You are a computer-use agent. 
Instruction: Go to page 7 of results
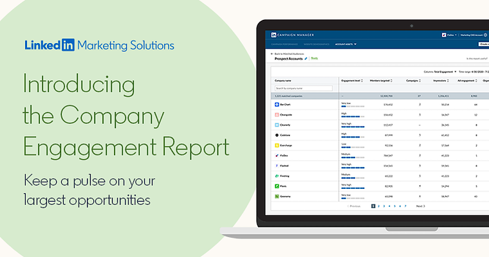[x=405, y=206]
